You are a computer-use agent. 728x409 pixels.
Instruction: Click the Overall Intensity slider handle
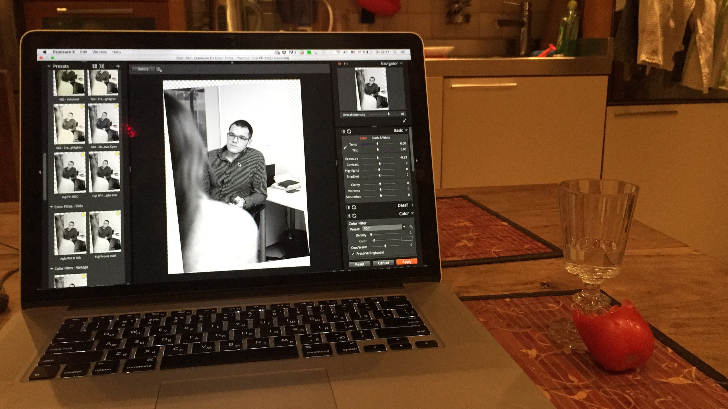388,114
